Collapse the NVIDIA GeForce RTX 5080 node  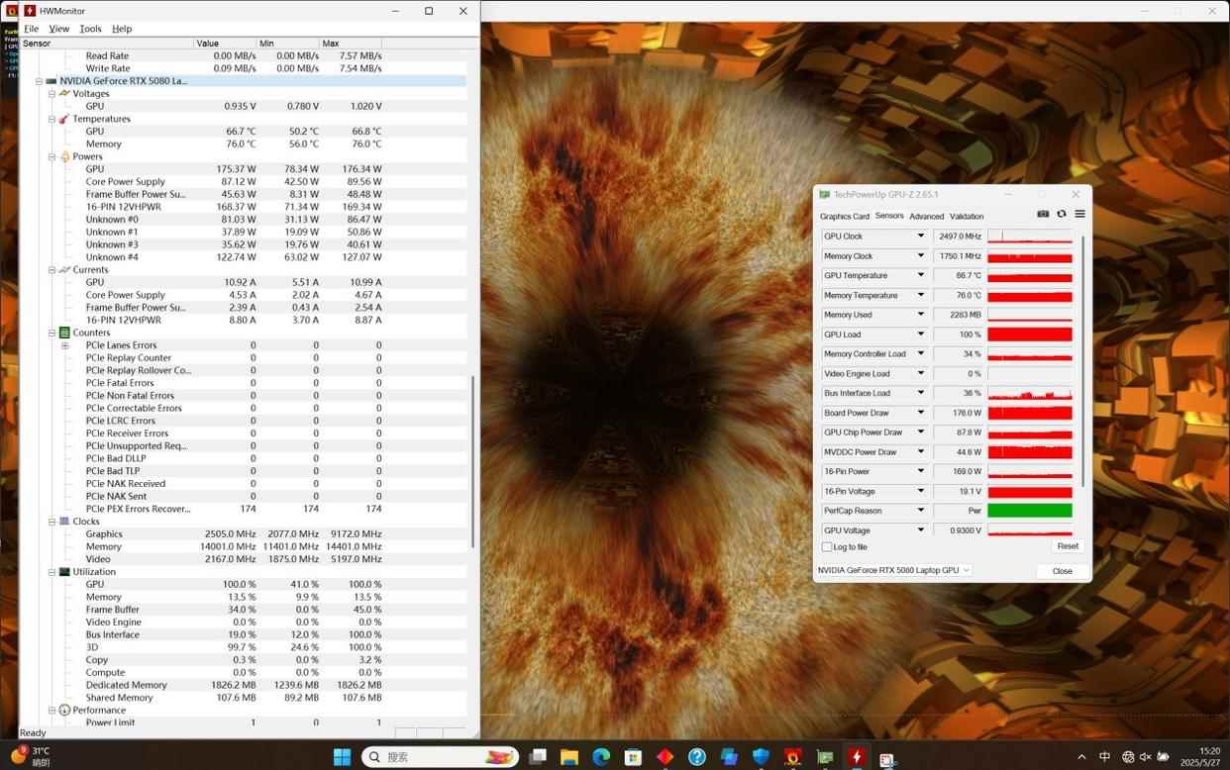[x=39, y=81]
